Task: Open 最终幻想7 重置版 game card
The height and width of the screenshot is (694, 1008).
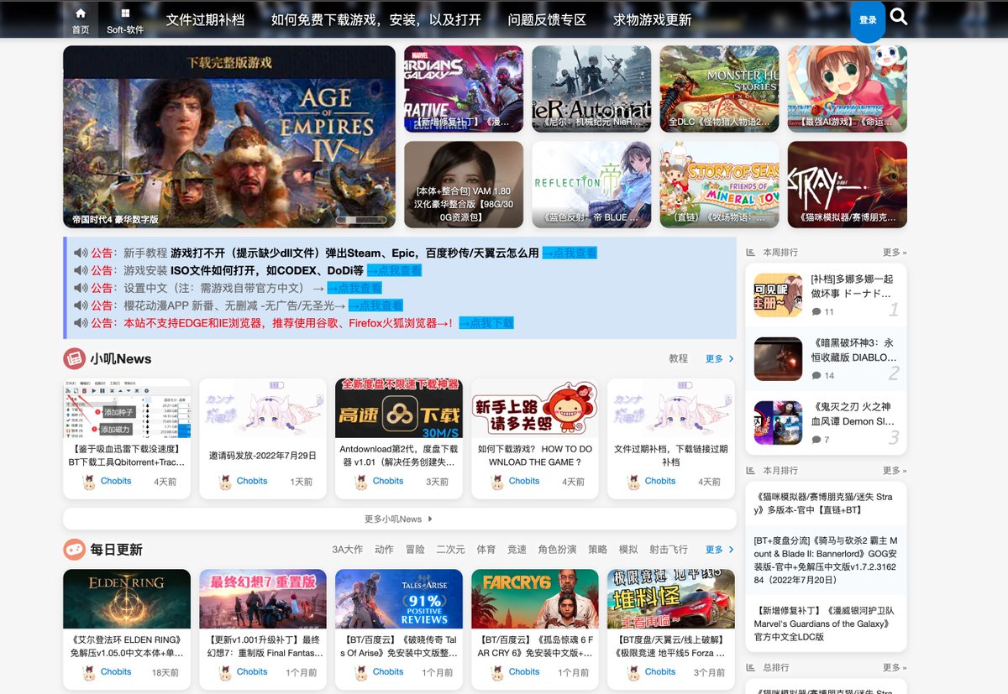Action: (263, 629)
